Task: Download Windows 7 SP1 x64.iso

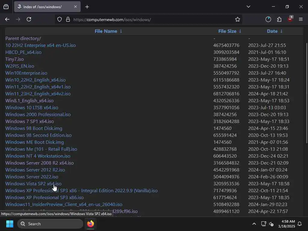Action: coord(30,122)
